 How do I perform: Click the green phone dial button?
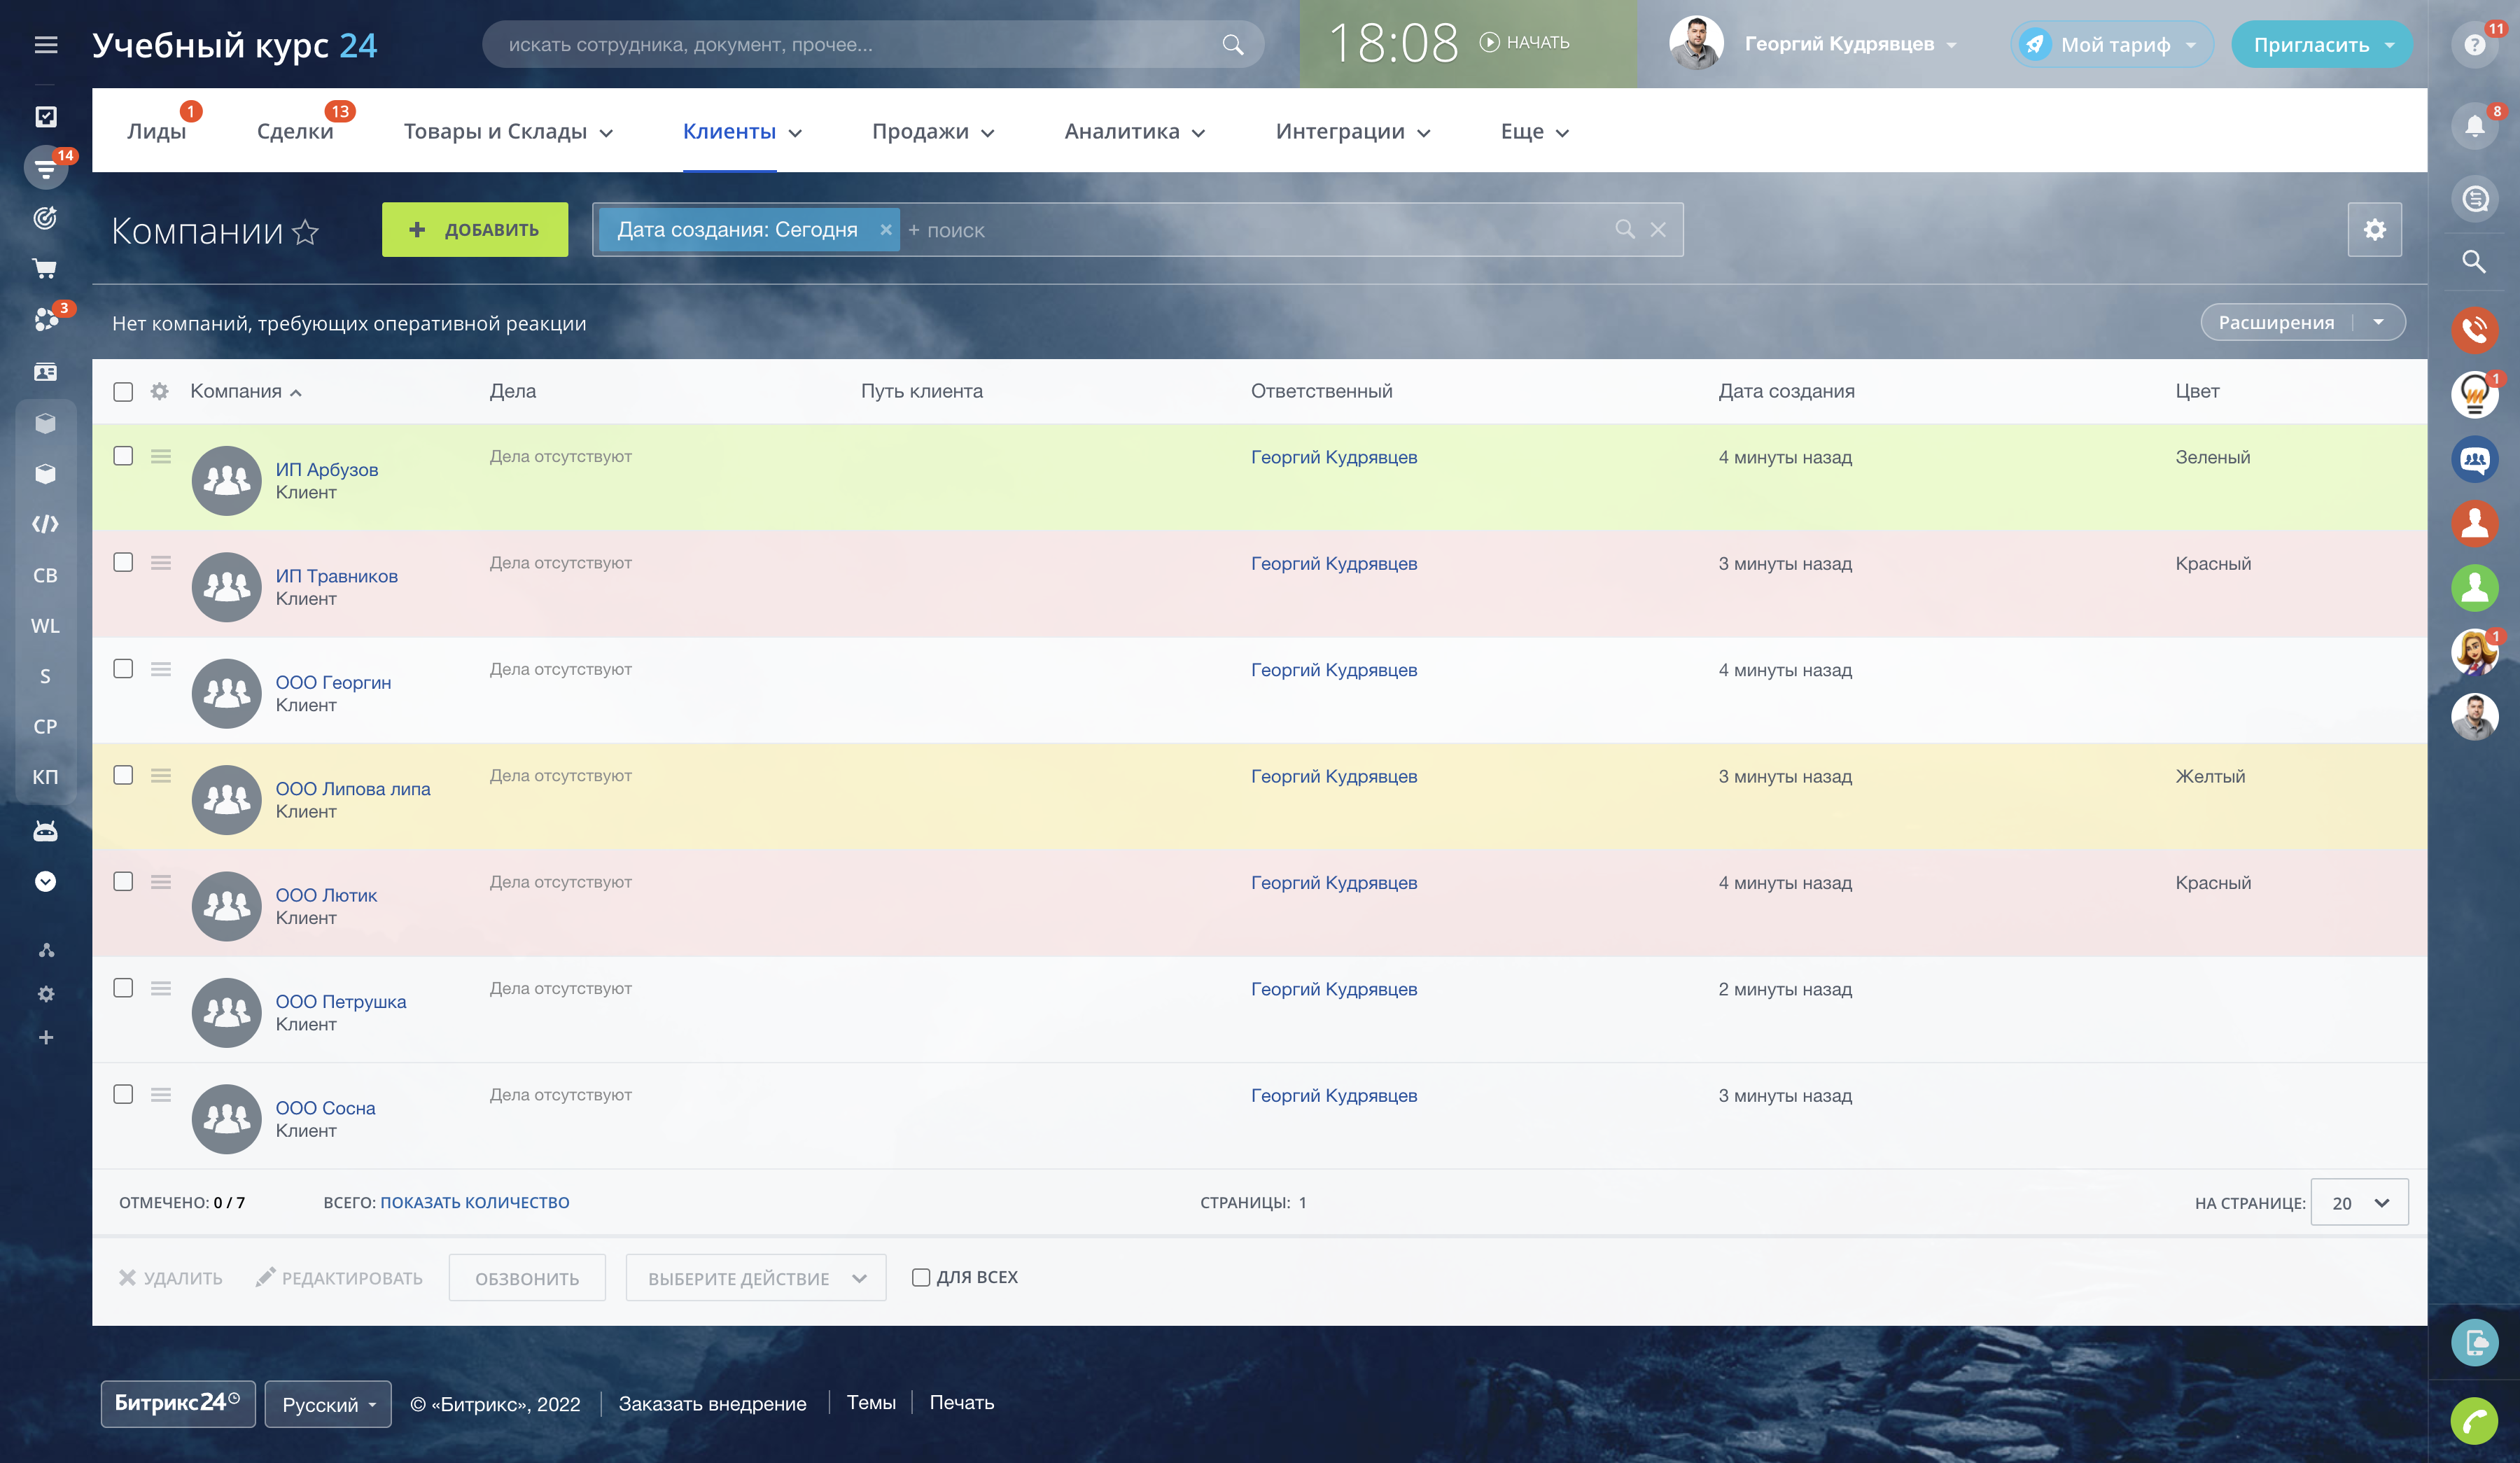click(2474, 1420)
